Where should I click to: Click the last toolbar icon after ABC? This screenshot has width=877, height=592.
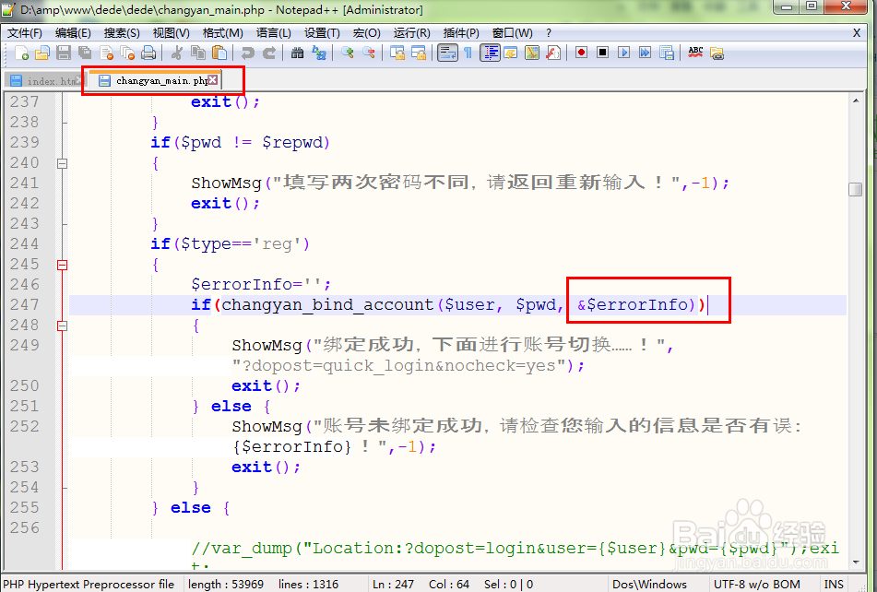point(717,53)
